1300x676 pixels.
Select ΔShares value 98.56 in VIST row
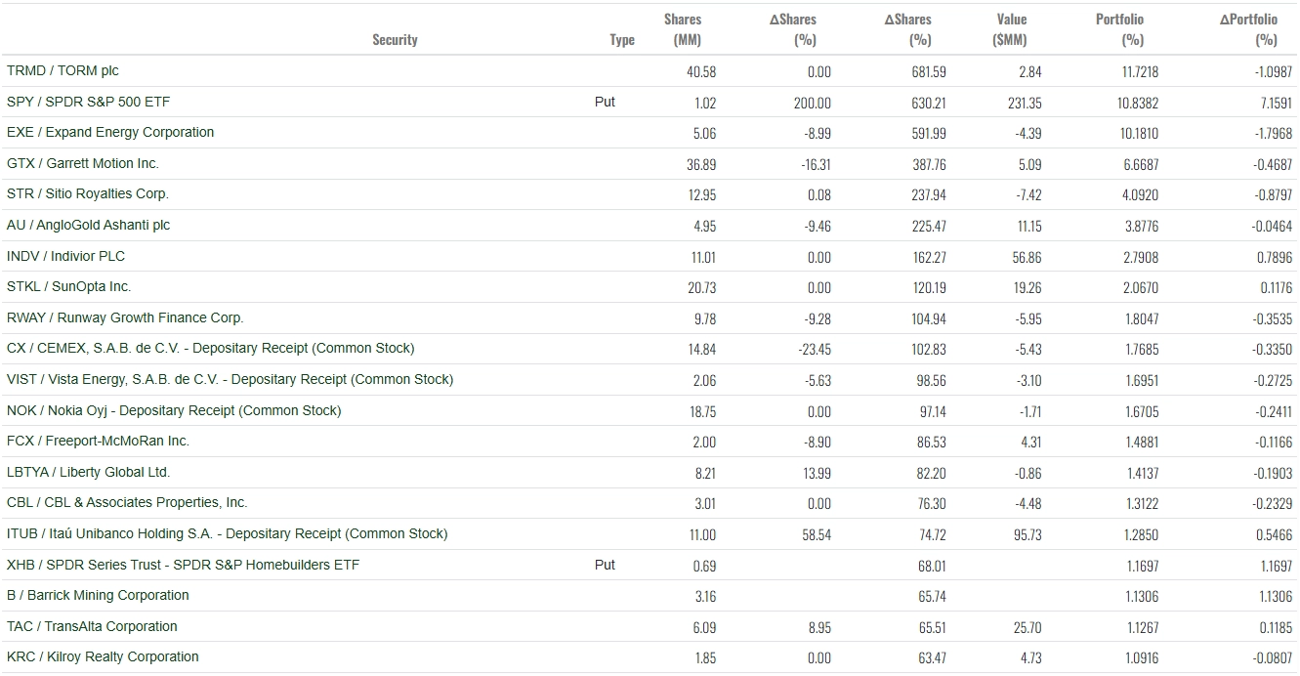[x=932, y=381]
